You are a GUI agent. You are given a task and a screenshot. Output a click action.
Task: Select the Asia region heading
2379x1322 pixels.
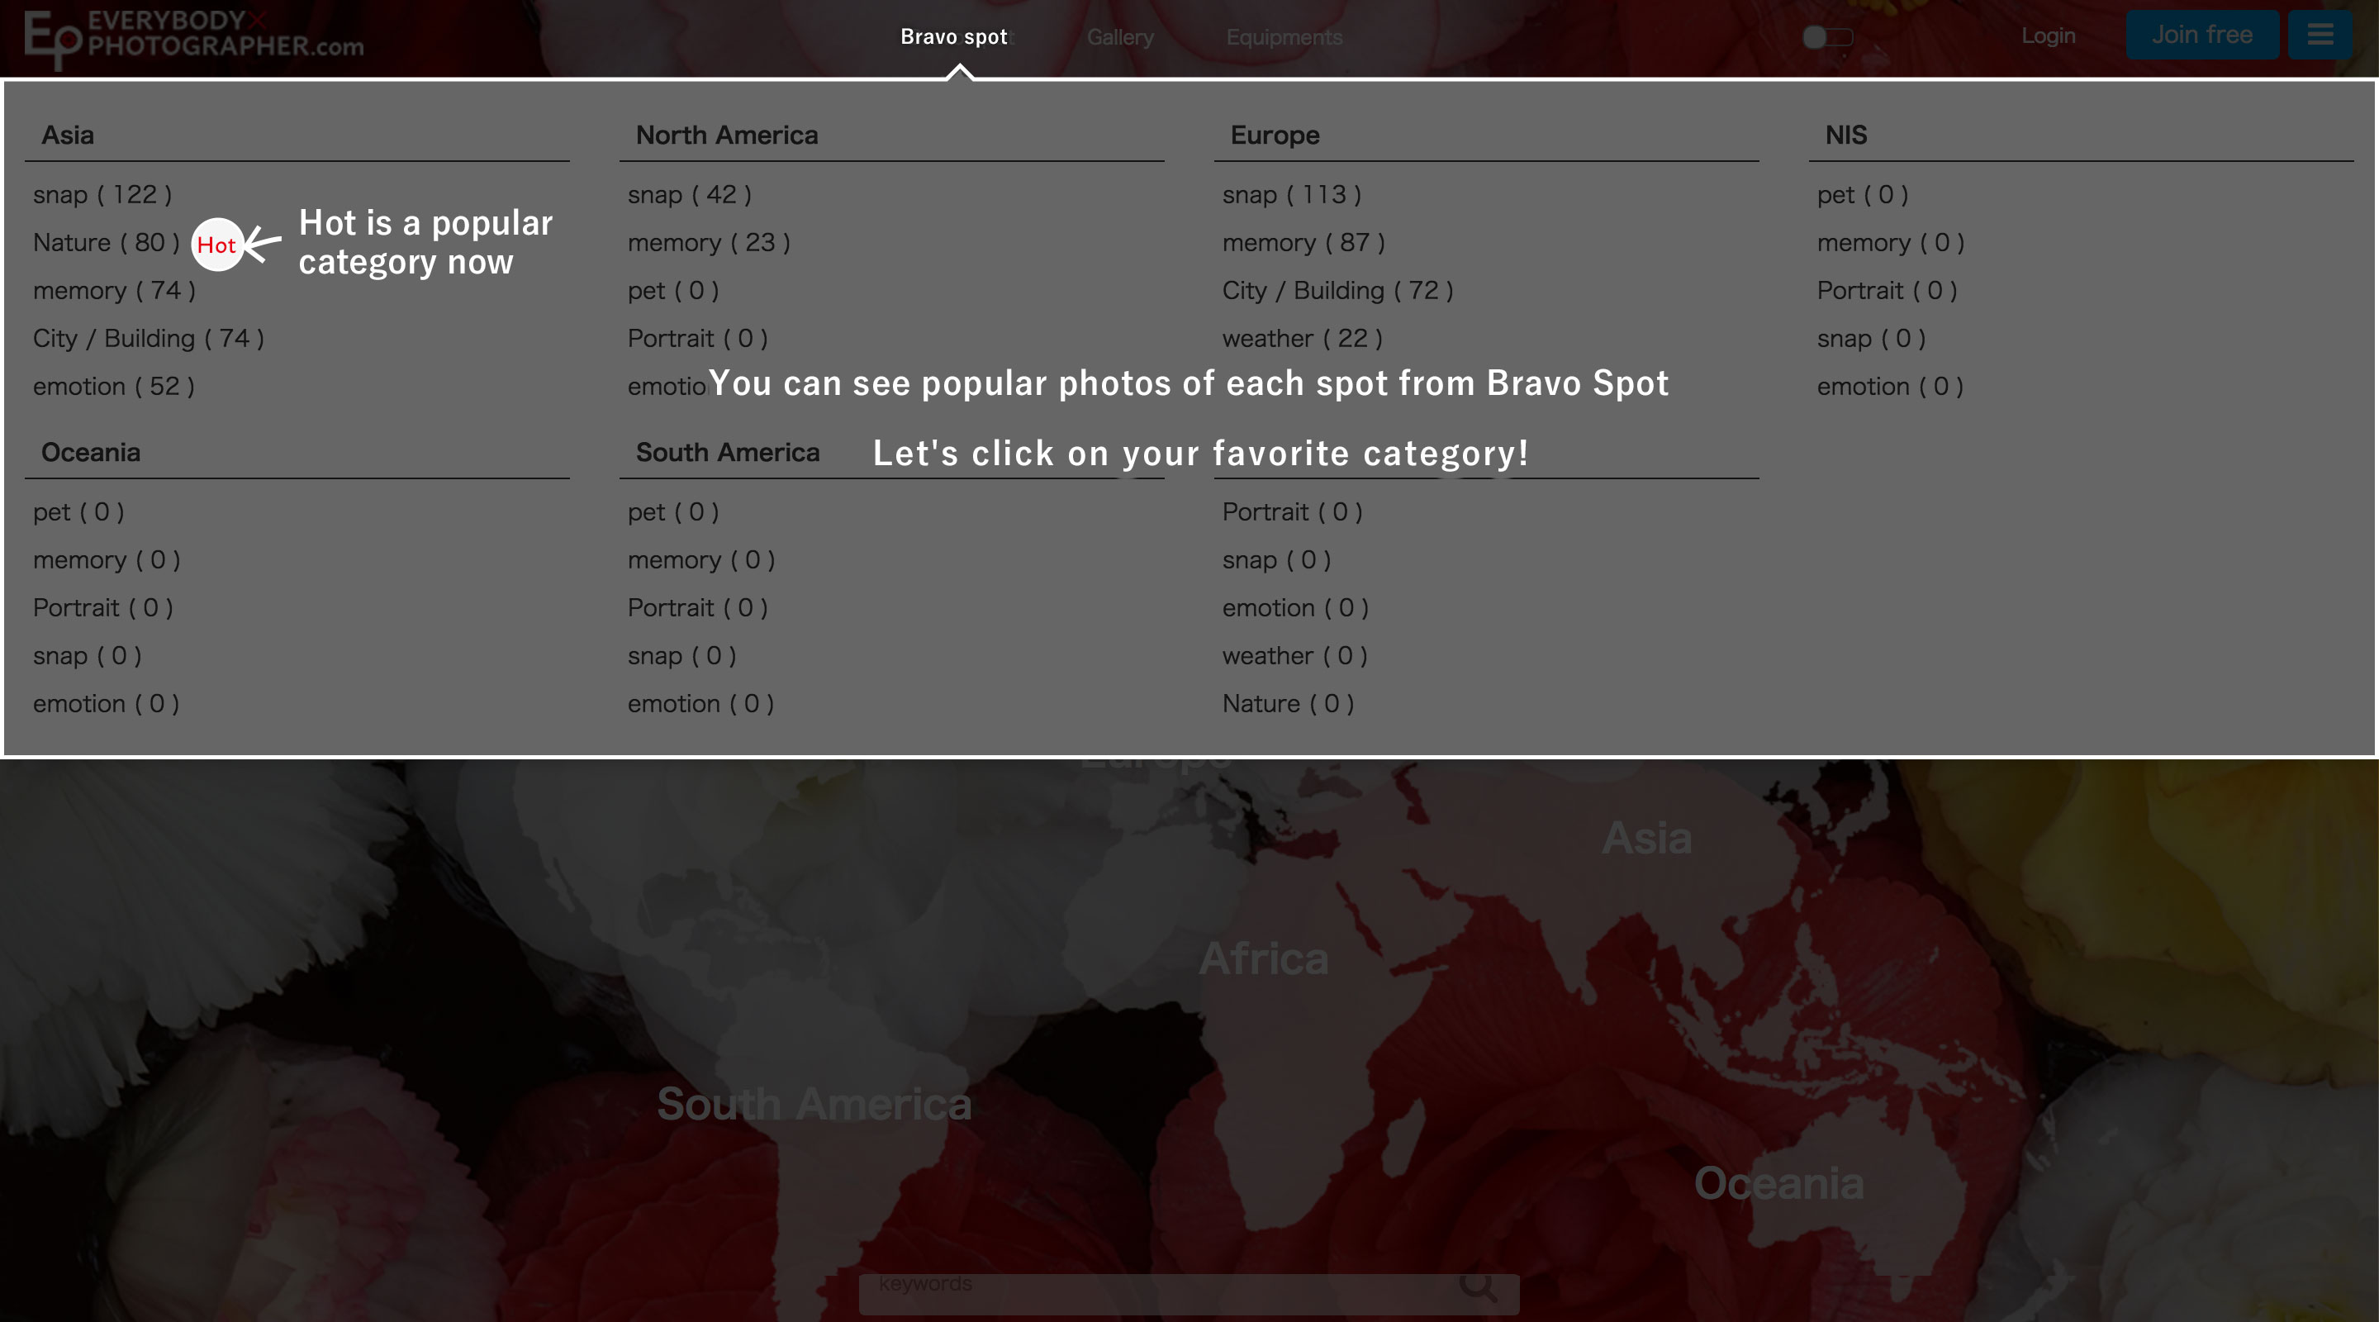[x=68, y=135]
